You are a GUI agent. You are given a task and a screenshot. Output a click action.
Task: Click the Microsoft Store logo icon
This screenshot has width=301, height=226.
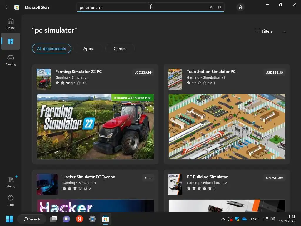tap(17, 7)
